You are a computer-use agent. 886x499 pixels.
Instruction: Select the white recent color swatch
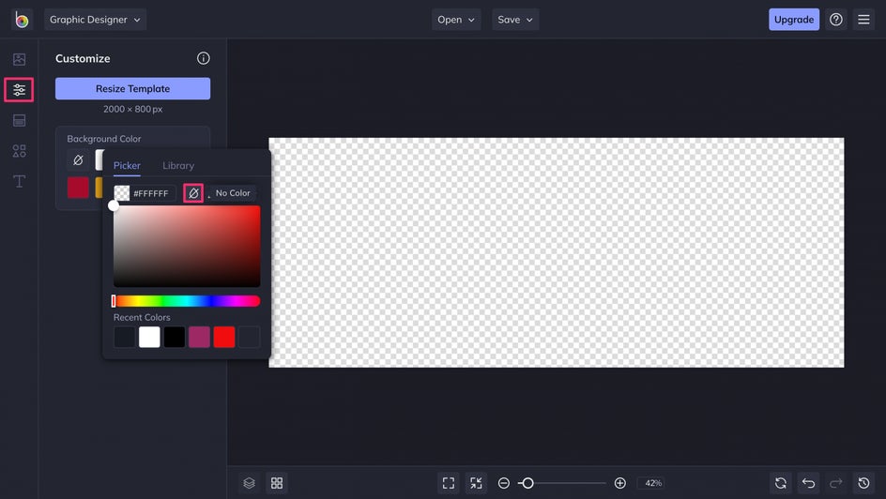[x=149, y=337]
